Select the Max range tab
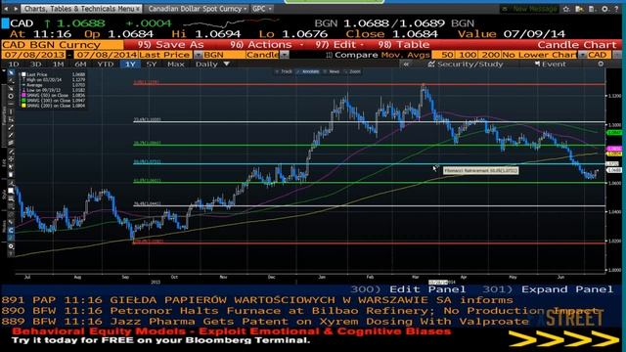Viewport: 626px width, 352px height. (176, 64)
